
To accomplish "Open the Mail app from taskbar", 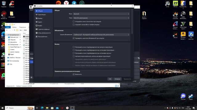I will [x=57, y=108].
